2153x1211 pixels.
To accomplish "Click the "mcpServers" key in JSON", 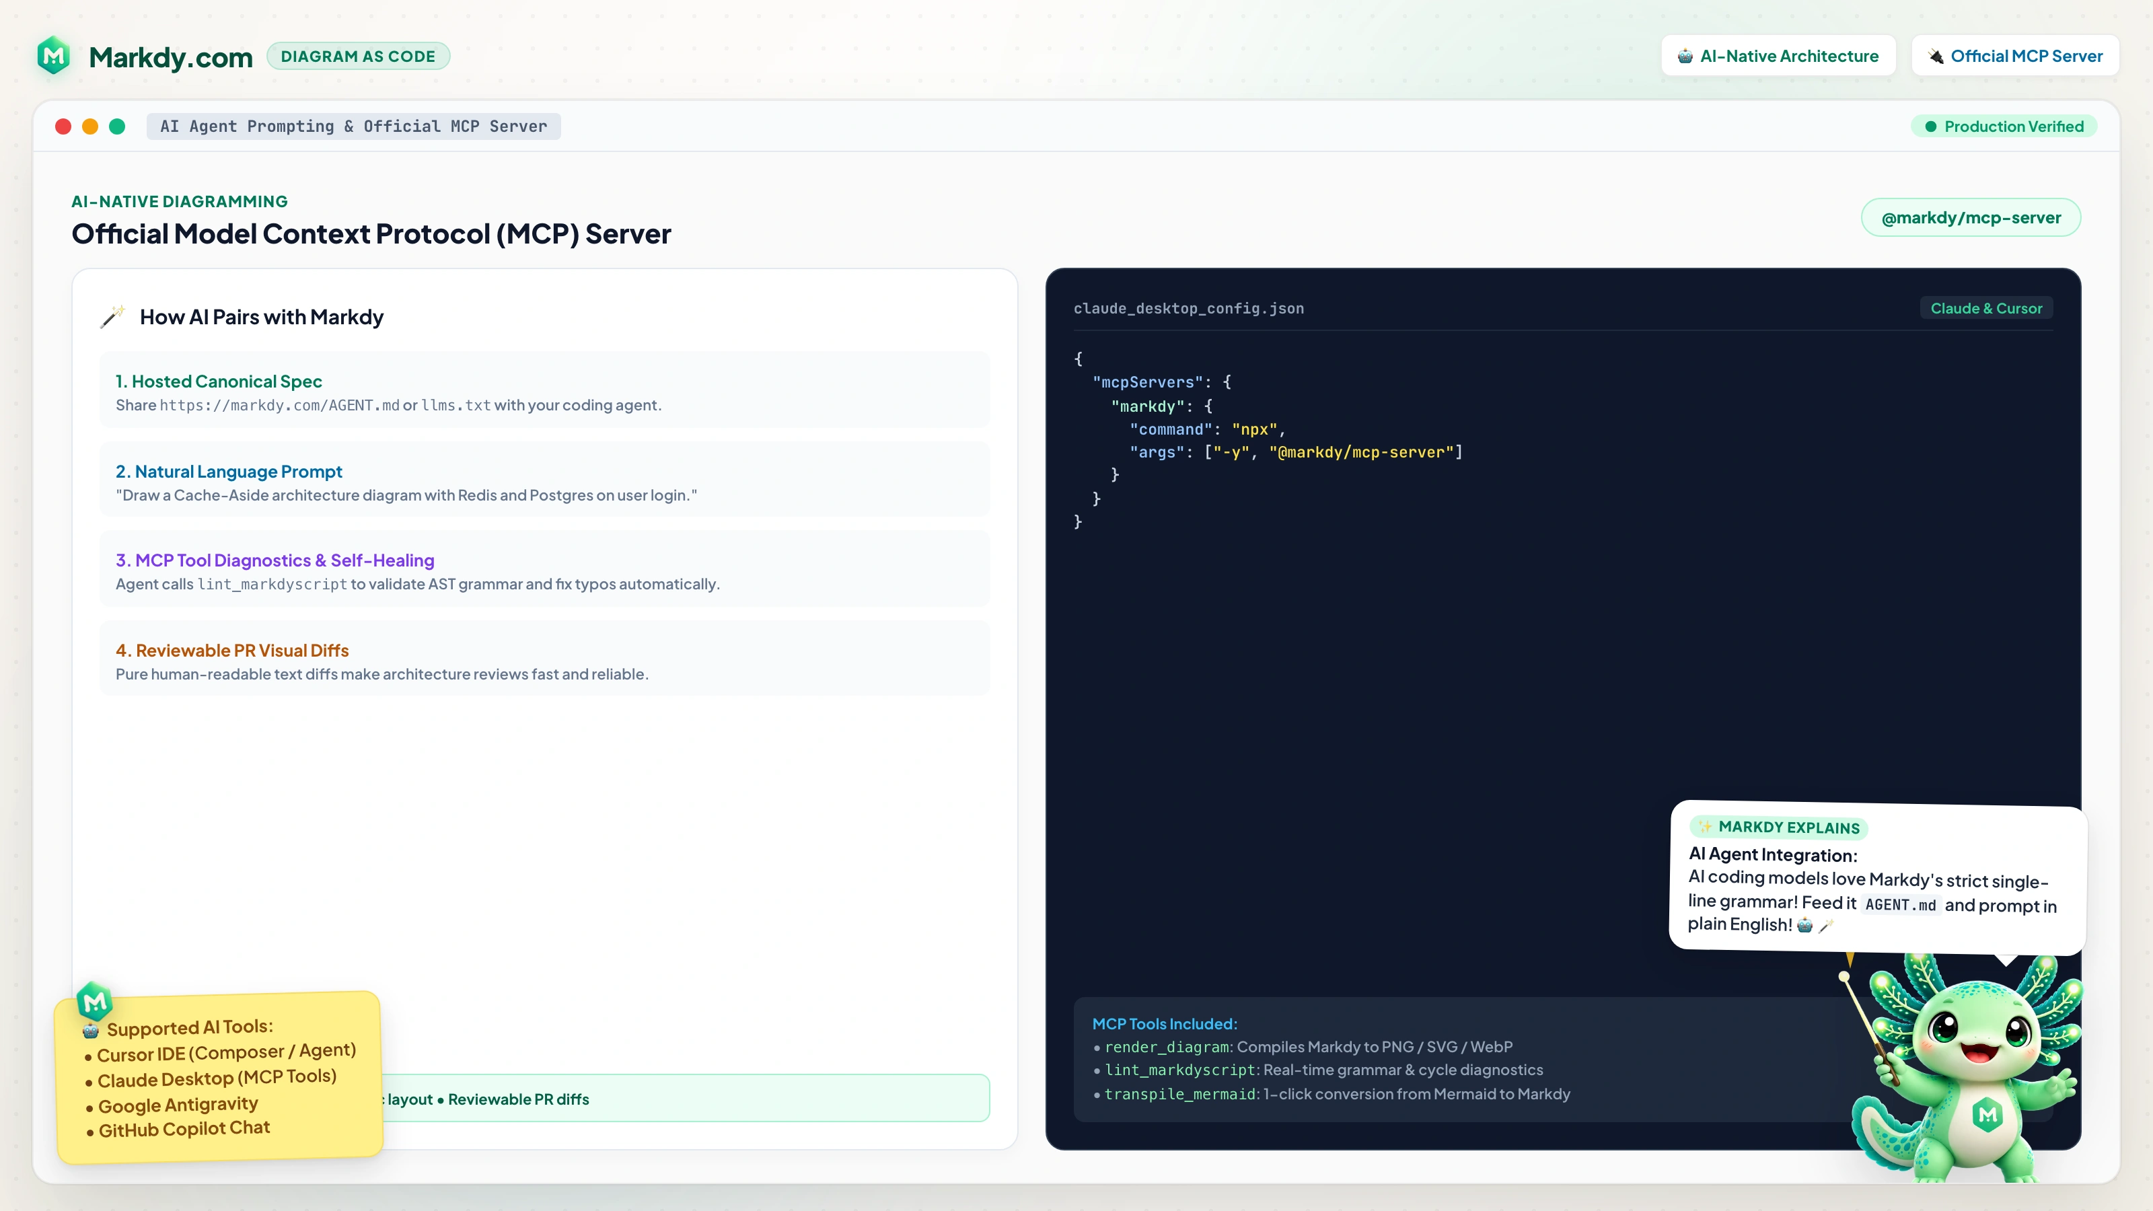I will 1148,382.
